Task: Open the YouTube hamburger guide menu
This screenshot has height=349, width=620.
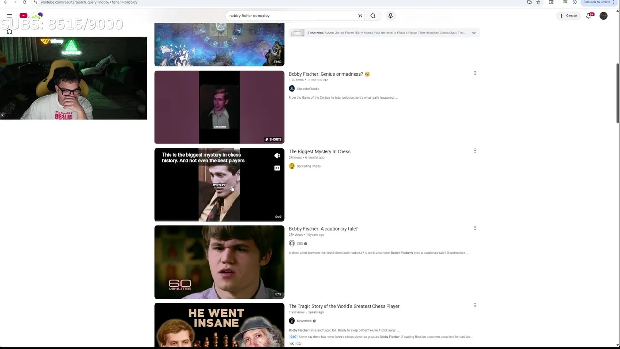Action: coord(9,16)
